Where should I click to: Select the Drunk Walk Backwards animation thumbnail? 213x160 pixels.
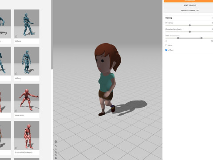tap(27, 135)
